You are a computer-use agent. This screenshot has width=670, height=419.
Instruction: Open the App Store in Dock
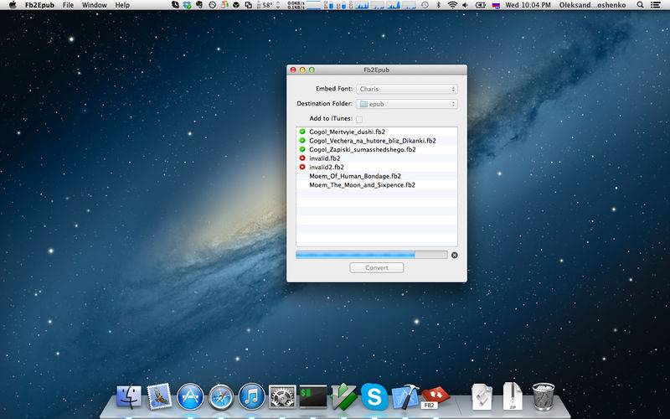coord(190,396)
